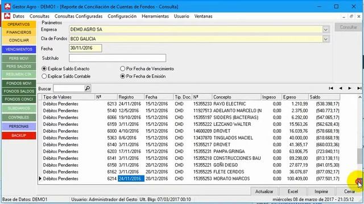
Task: Open OPERATIVOS sidebar section
Action: click(19, 24)
